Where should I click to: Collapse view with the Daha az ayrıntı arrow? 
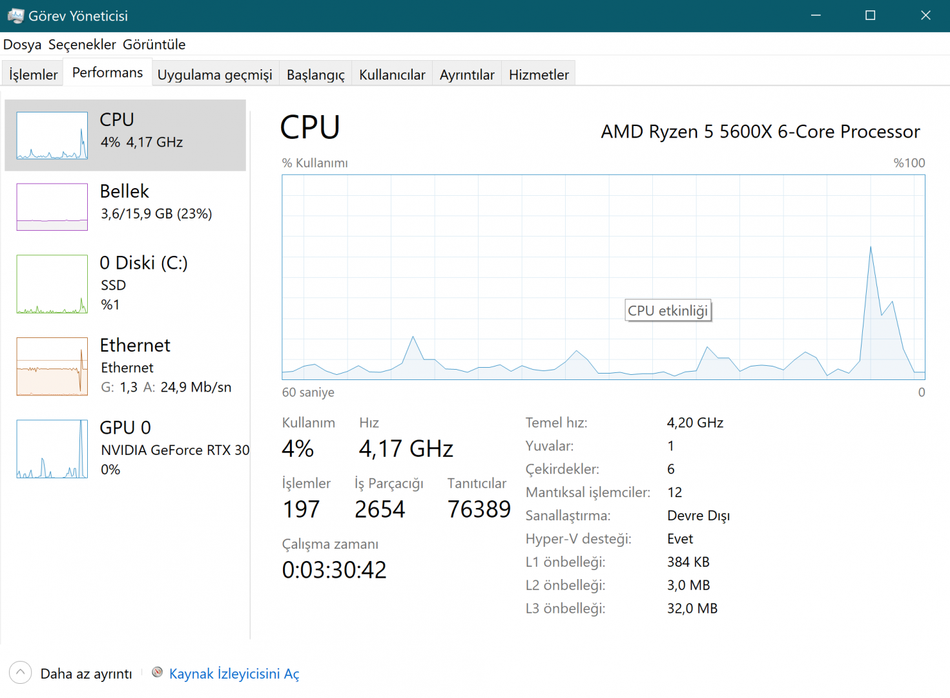[21, 673]
